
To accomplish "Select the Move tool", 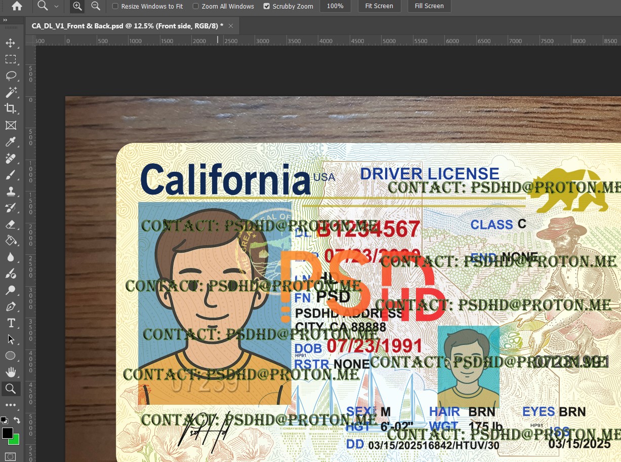I will tap(11, 44).
